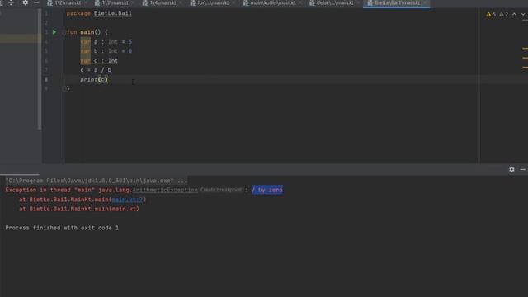The image size is (528, 297).
Task: Go to next highlighted problem arrow
Action: coord(523,15)
